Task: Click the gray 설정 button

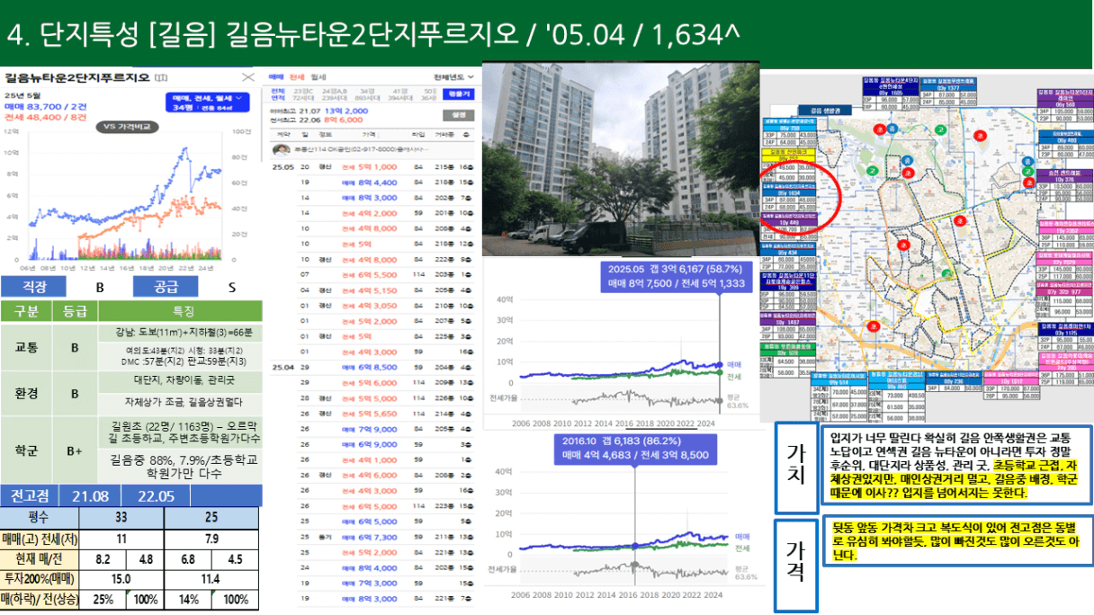Action: click(x=460, y=115)
